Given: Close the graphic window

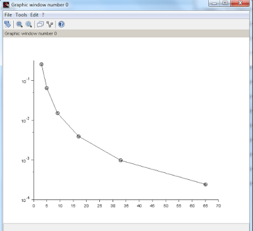Looking at the screenshot, I should click(x=240, y=3).
